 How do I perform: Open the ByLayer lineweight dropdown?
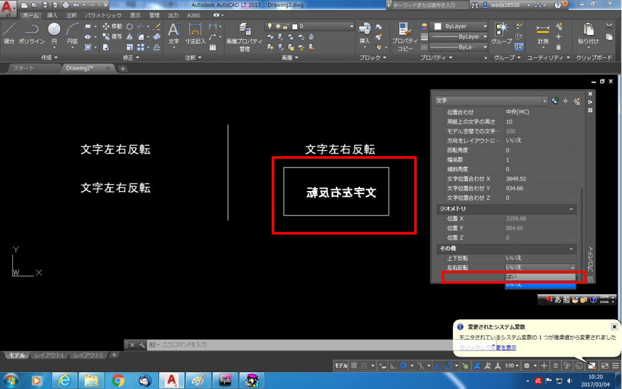coord(485,37)
